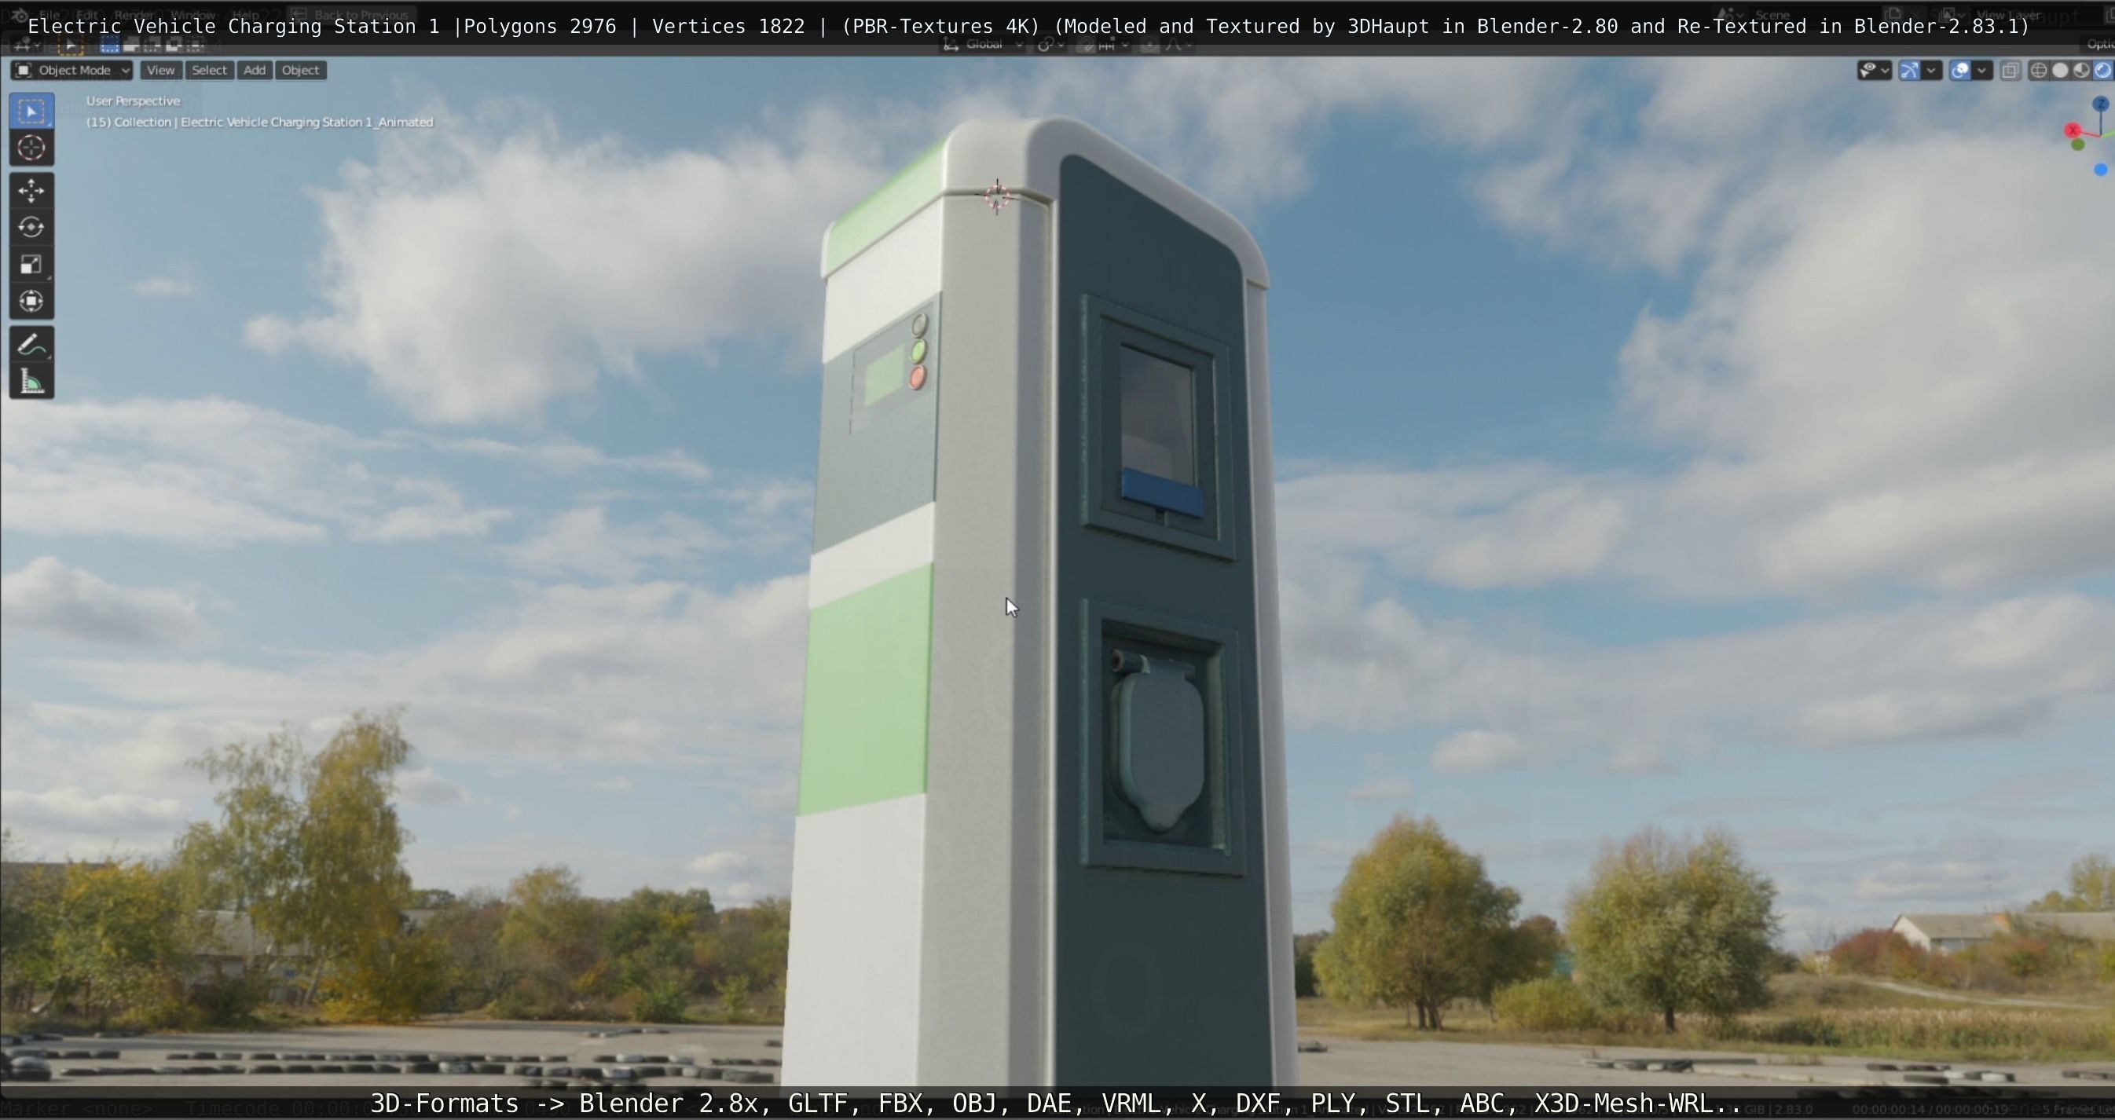This screenshot has height=1120, width=2115.
Task: Snap view to Z axis gizmo
Action: pos(2100,104)
